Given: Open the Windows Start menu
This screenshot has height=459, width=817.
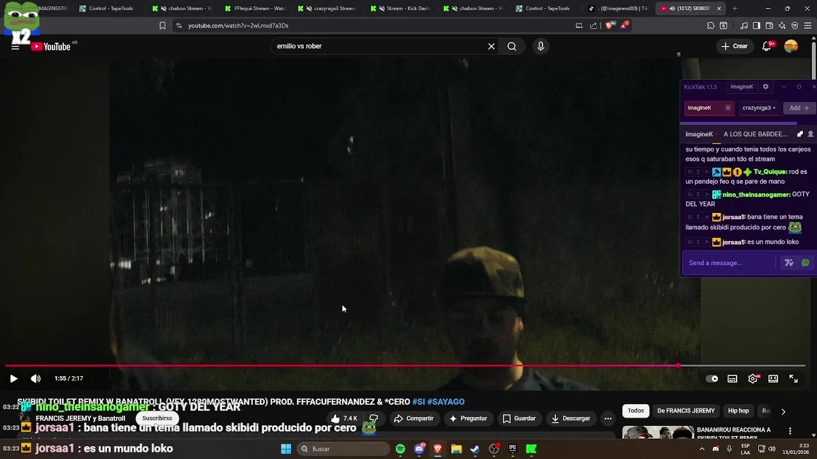Looking at the screenshot, I should pyautogui.click(x=286, y=449).
